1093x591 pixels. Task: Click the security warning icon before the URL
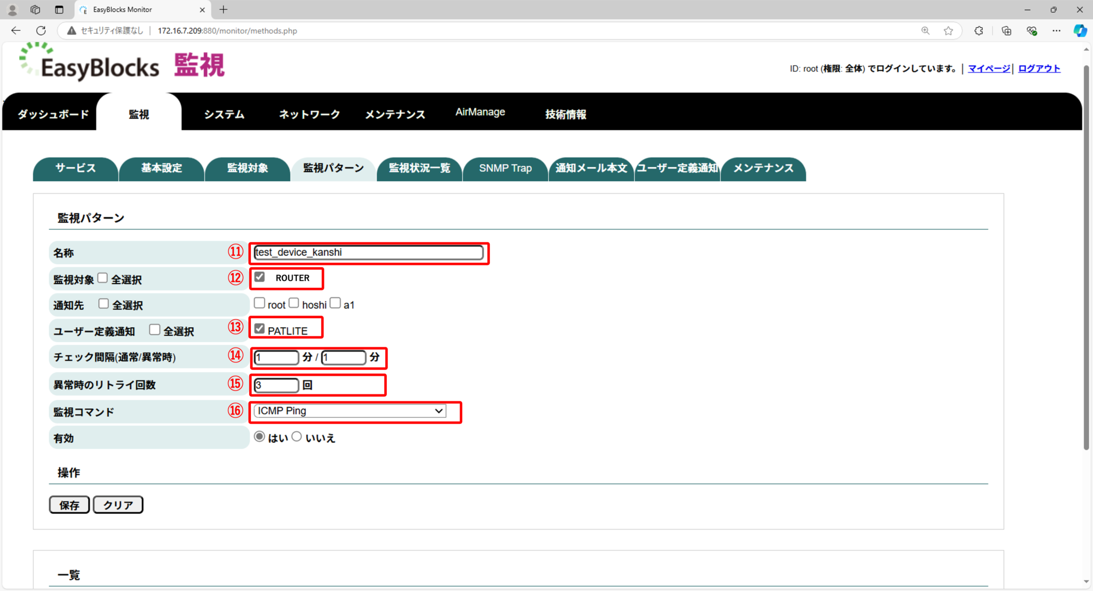72,30
